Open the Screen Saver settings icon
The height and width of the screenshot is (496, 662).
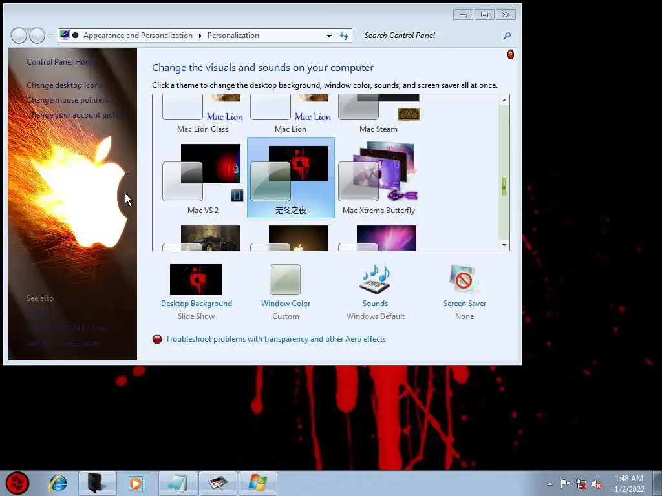464,280
